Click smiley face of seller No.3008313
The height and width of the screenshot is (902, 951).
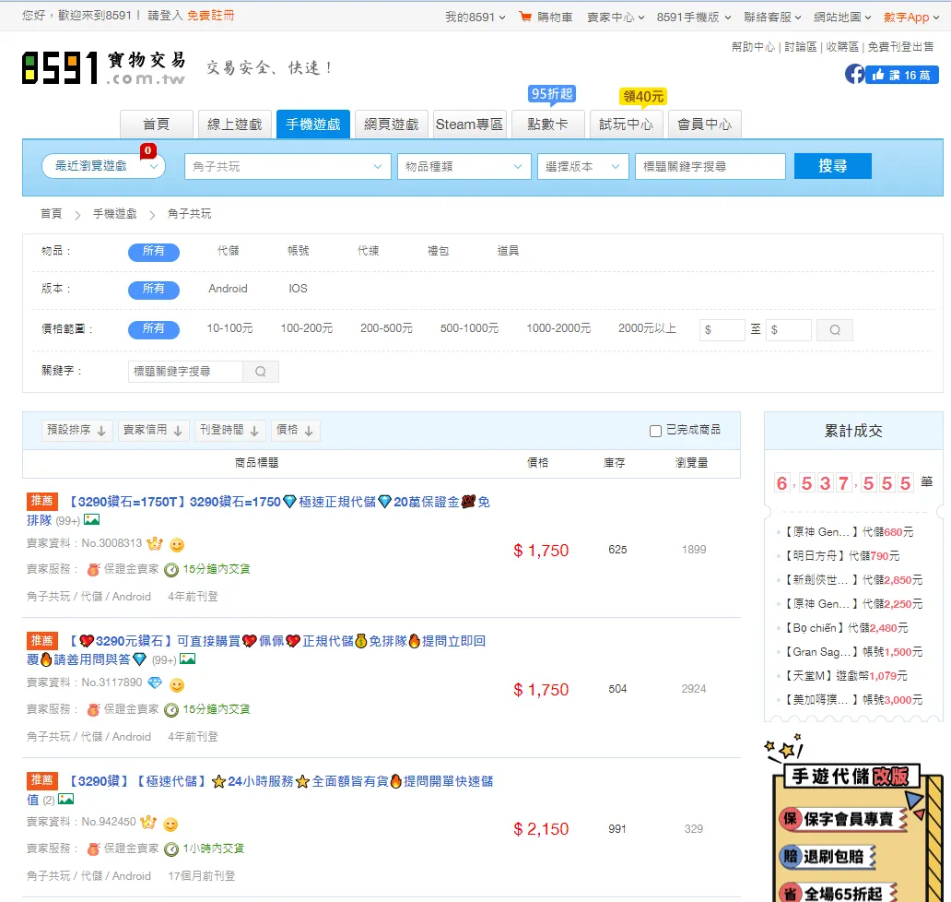point(177,544)
